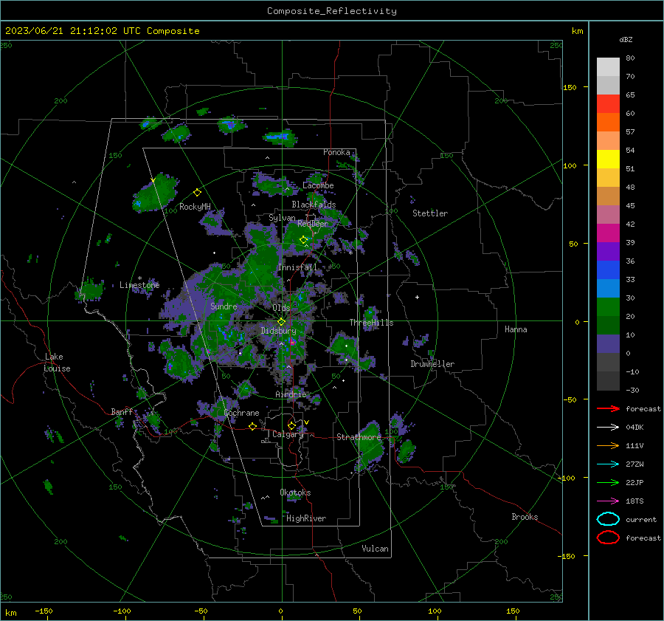The width and height of the screenshot is (664, 621).
Task: Click the yellow diamond marker at Red Deer
Action: point(303,240)
